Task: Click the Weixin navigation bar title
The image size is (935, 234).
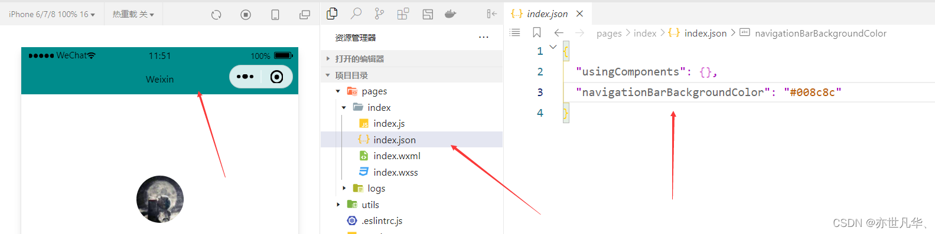Action: pos(159,79)
